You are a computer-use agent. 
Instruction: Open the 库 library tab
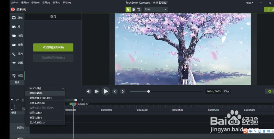17,27
